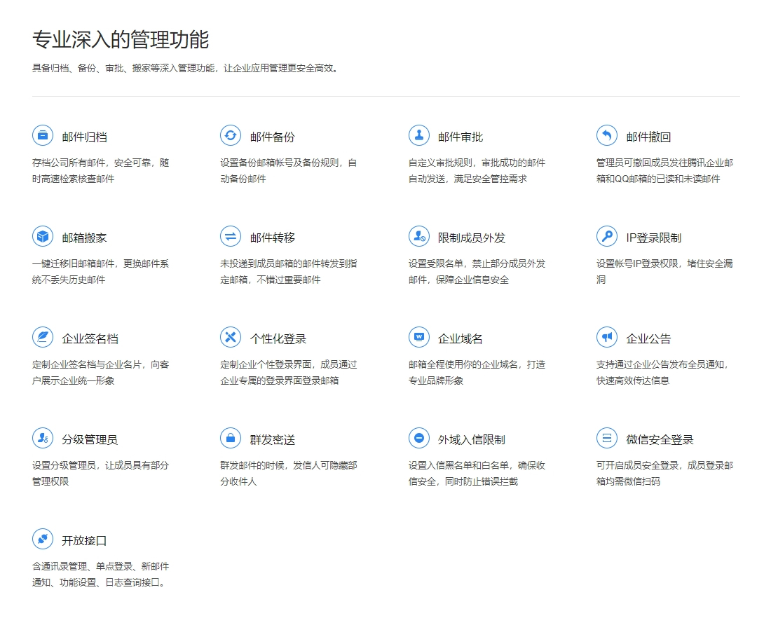
Task: Click description 支持通过企业公告发布全员通知
Action: (x=662, y=372)
